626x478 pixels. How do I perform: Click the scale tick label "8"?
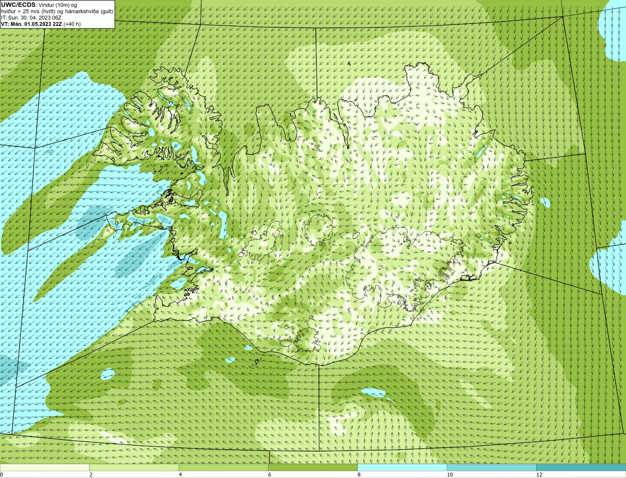click(359, 475)
